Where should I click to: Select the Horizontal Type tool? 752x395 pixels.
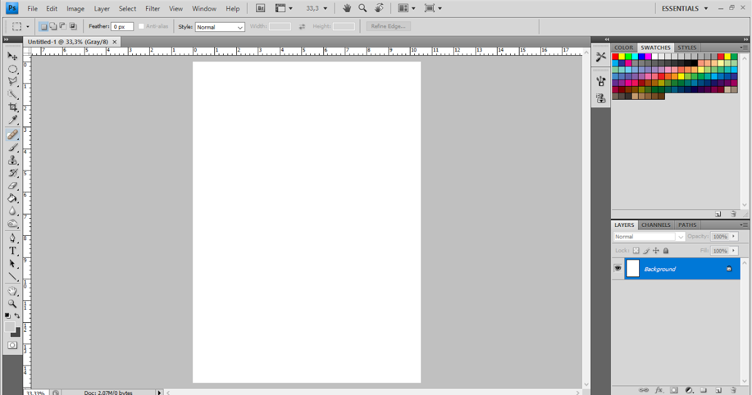pyautogui.click(x=12, y=251)
